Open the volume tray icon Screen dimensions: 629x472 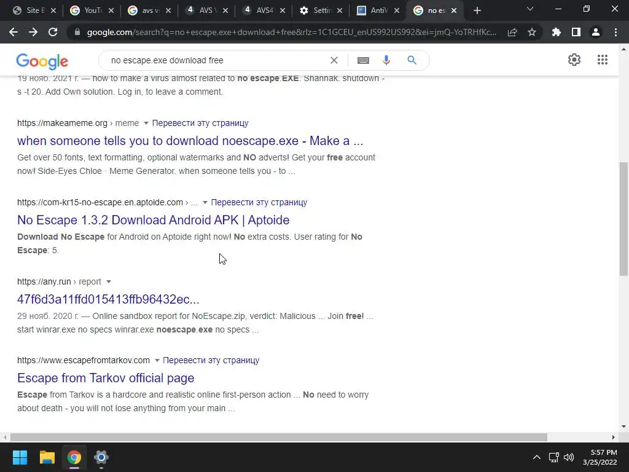[x=569, y=457]
